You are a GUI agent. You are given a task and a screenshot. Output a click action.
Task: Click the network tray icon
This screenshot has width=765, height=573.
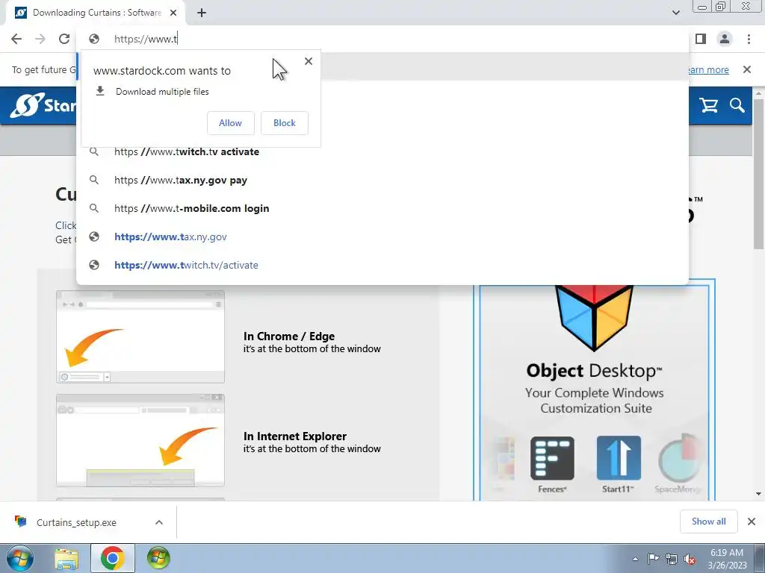[x=672, y=559]
